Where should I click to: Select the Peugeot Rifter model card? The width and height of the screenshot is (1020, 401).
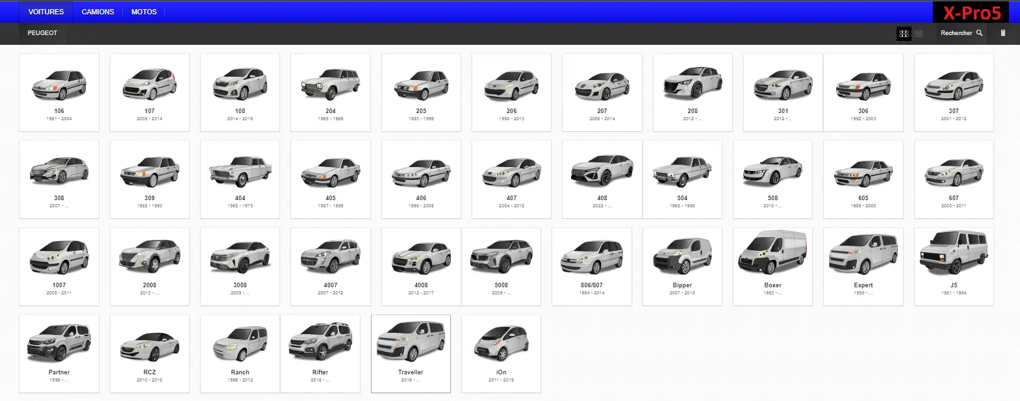(x=320, y=354)
